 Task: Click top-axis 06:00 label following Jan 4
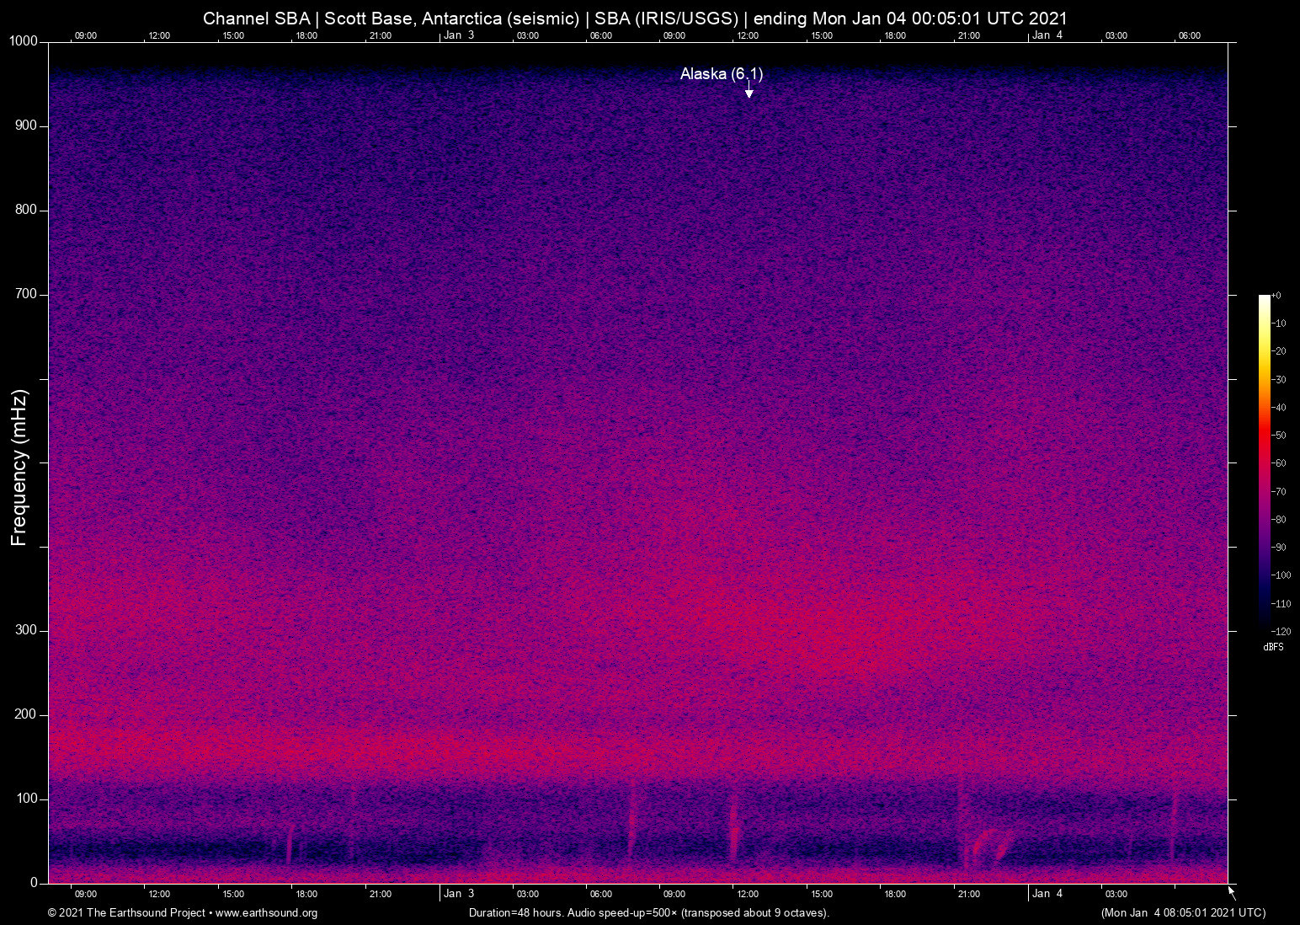click(1190, 35)
